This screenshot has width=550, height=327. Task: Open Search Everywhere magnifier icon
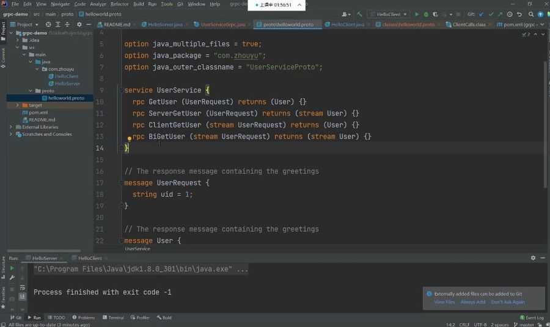click(x=531, y=15)
